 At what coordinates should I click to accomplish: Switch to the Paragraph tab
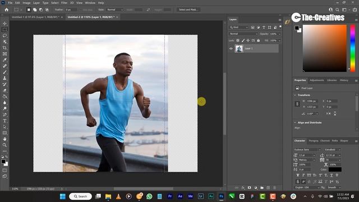point(314,141)
